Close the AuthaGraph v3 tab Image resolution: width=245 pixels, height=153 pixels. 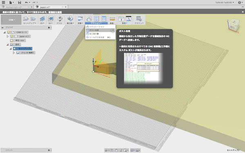click(32, 7)
